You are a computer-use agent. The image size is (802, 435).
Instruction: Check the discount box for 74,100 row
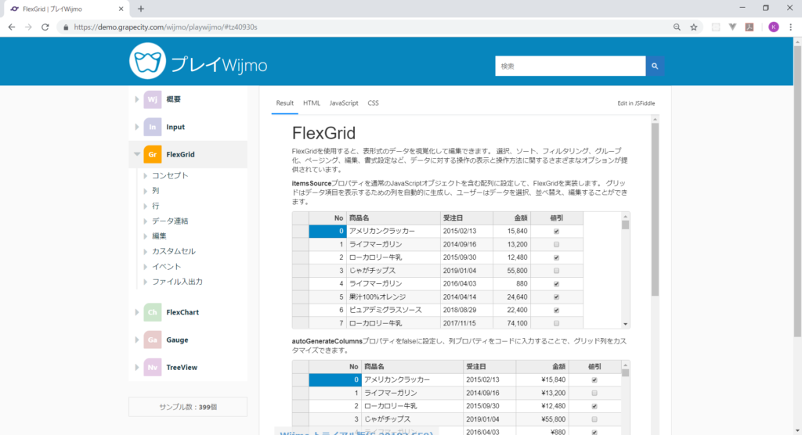557,324
